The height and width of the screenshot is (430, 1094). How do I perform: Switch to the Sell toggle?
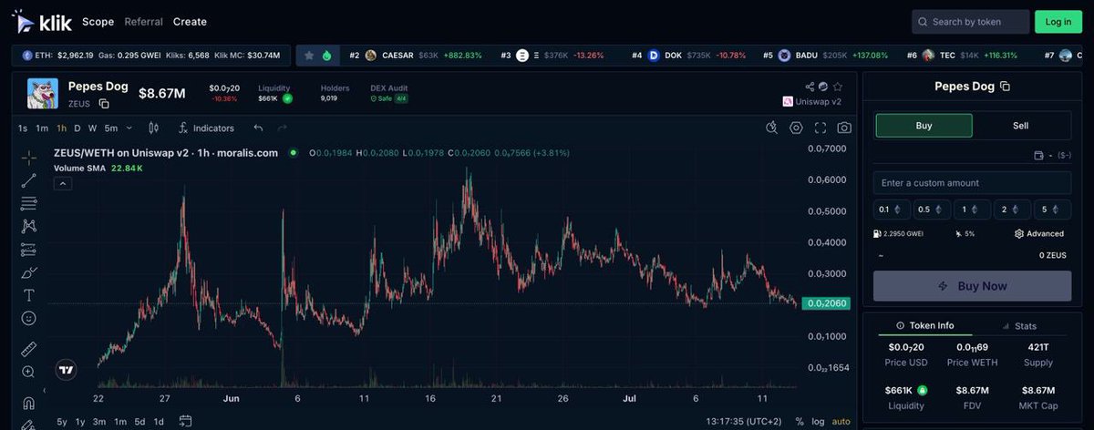[1020, 126]
